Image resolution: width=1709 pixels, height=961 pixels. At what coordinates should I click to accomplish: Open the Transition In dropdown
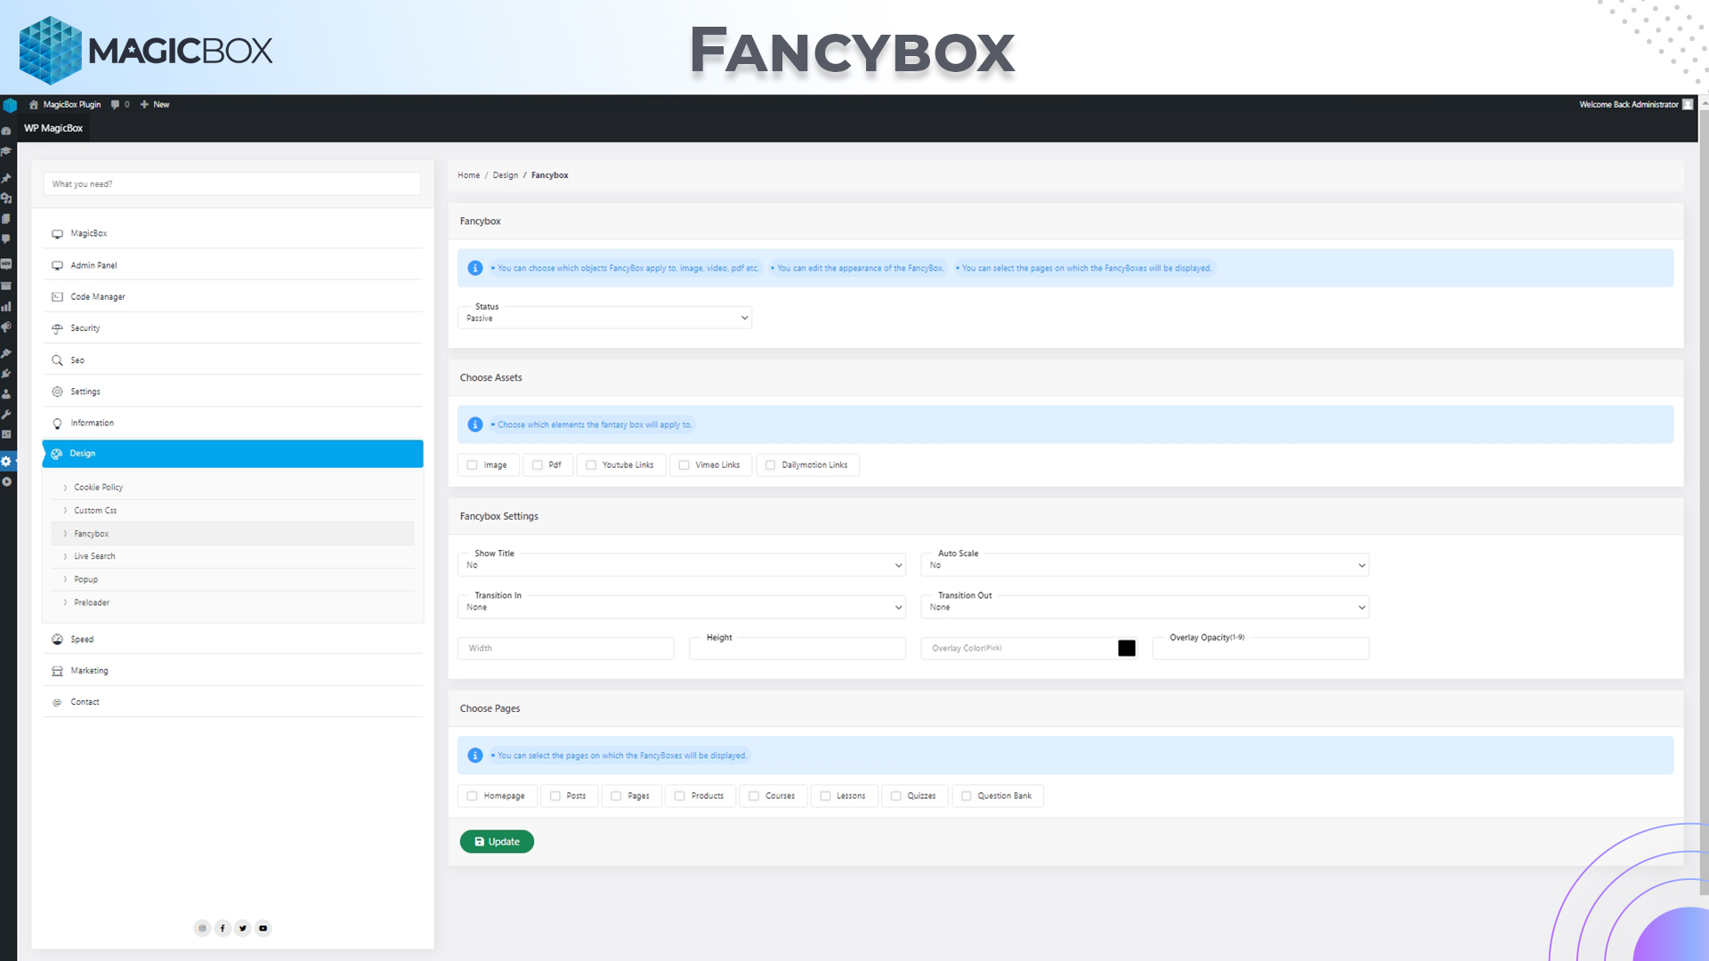click(x=682, y=607)
